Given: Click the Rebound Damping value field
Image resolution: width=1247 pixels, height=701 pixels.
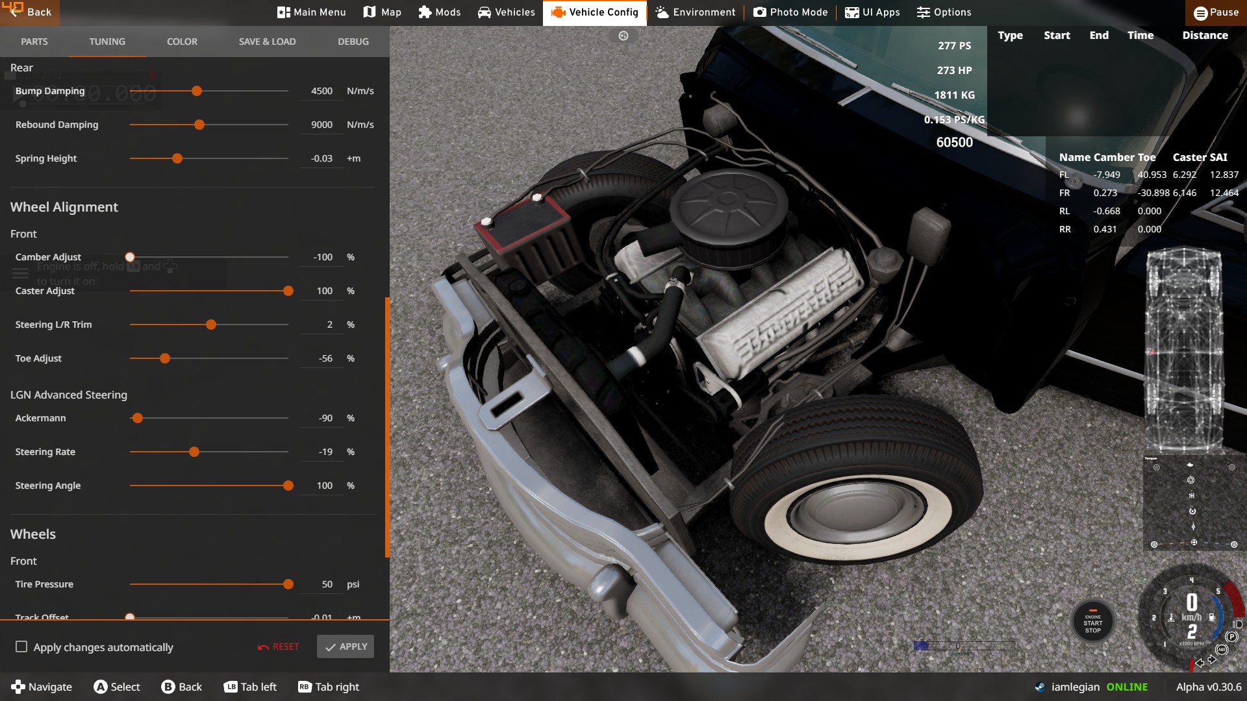Looking at the screenshot, I should (x=321, y=125).
